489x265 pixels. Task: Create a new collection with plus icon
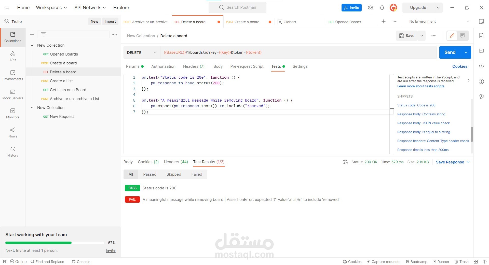[x=32, y=34]
